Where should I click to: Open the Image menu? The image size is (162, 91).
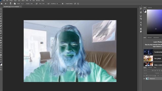point(11,1)
